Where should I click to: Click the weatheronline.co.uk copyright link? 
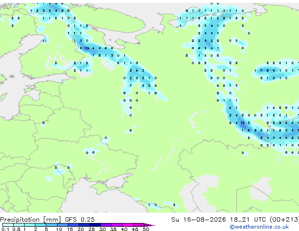pyautogui.click(x=259, y=227)
